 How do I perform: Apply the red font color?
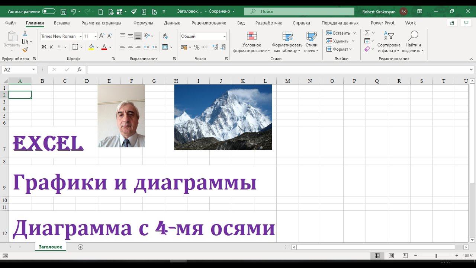[104, 47]
